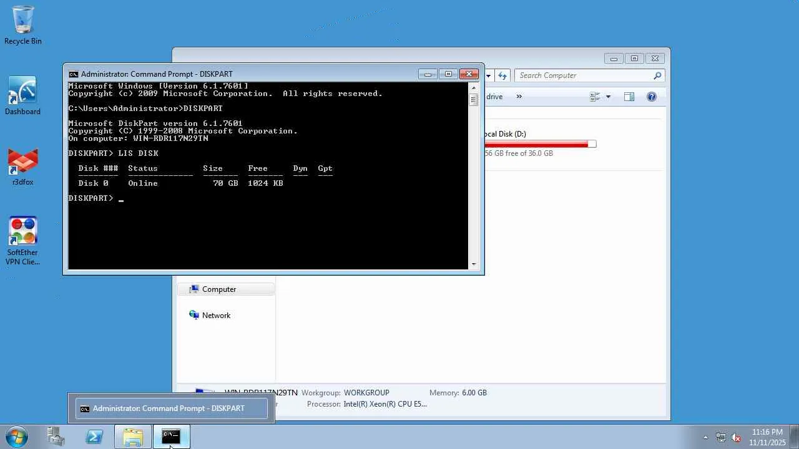Click the 'LIS DISK' command text
This screenshot has width=799, height=449.
[139, 153]
